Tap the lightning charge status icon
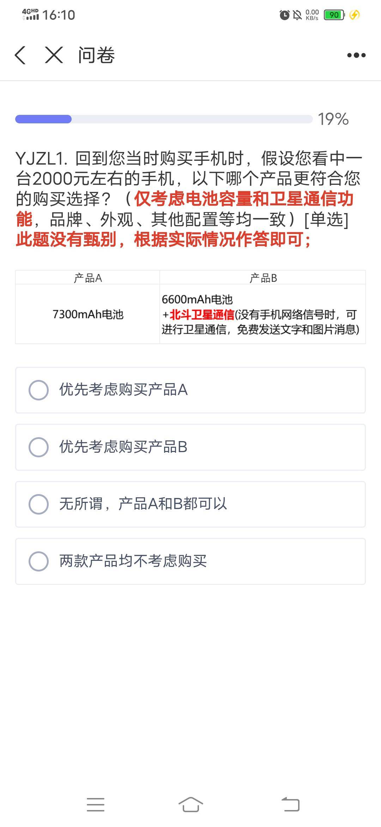 click(354, 15)
